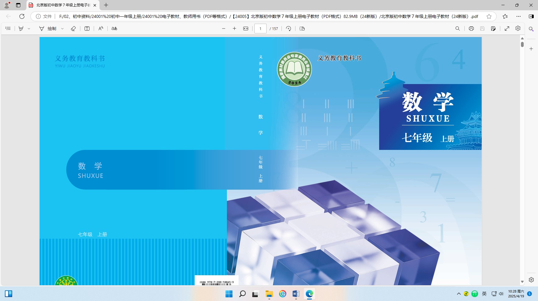Select the eraser tool
Image resolution: width=538 pixels, height=301 pixels.
coord(73,29)
